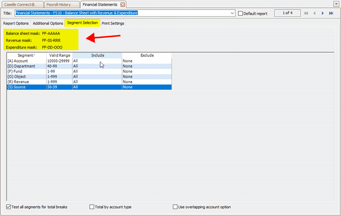The width and height of the screenshot is (341, 216).
Task: Enable Total by account type
Action: (x=92, y=207)
